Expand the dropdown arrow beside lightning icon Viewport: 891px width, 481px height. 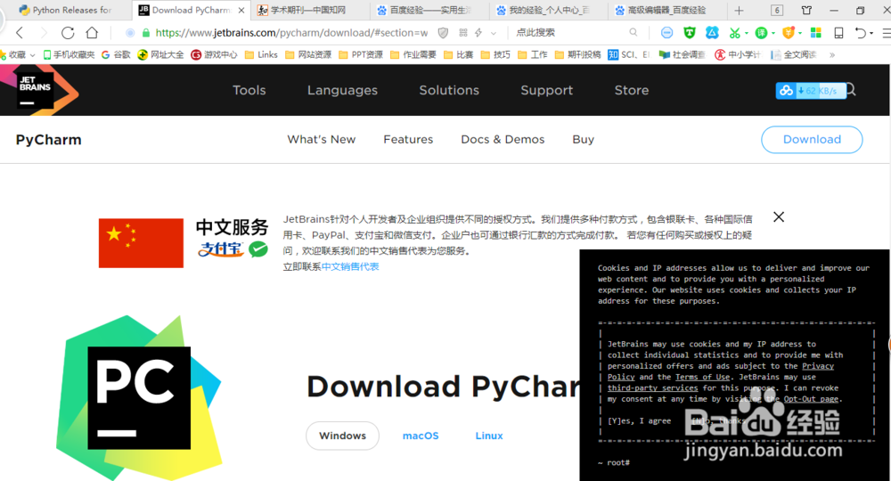[x=494, y=34]
